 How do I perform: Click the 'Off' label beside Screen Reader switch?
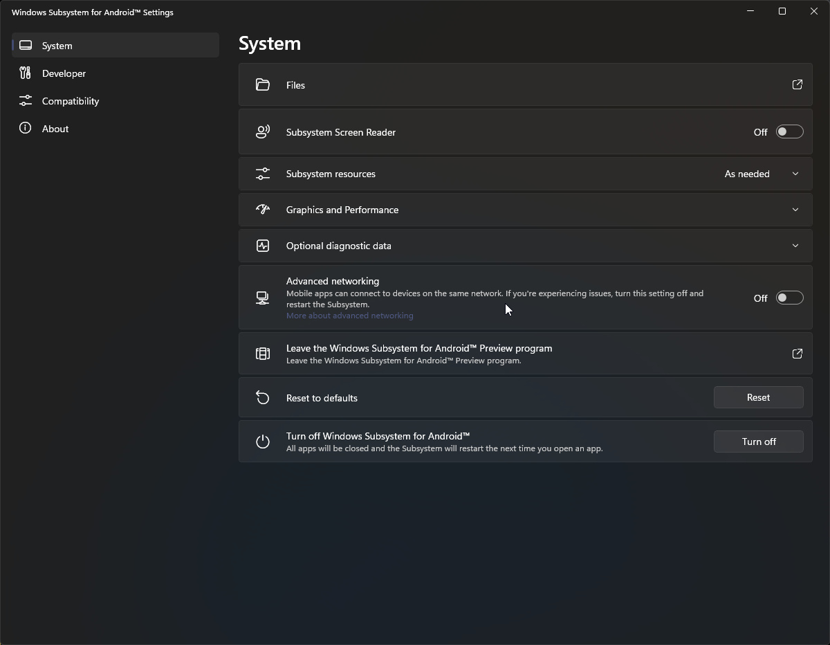760,132
